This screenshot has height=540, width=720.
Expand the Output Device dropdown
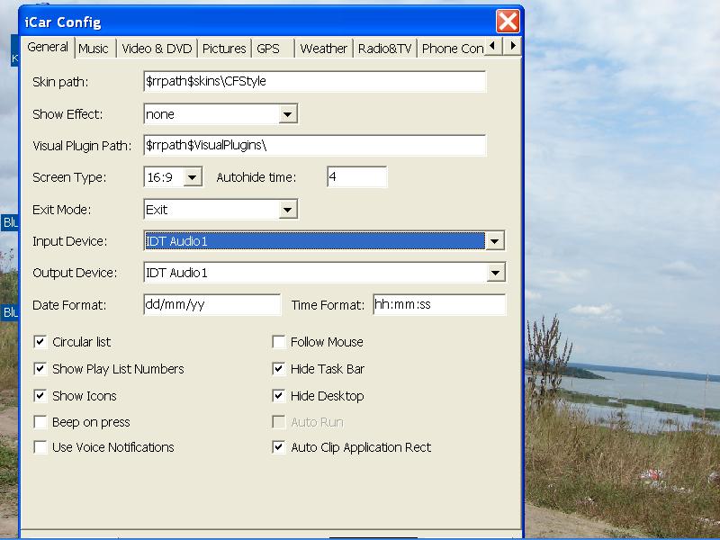pos(495,273)
